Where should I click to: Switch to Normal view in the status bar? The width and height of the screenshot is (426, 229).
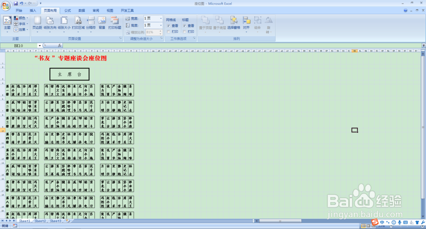(363, 226)
